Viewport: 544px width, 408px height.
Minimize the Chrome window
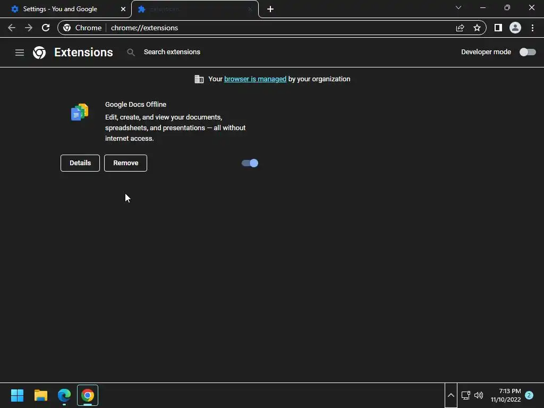pyautogui.click(x=482, y=7)
